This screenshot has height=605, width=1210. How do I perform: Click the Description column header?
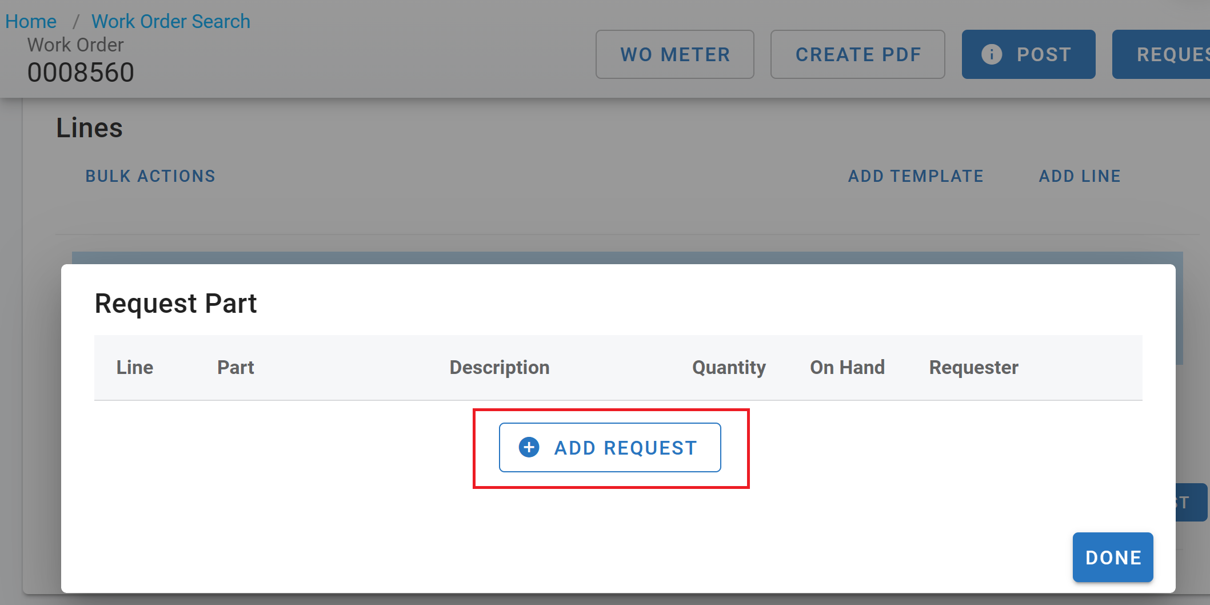499,368
